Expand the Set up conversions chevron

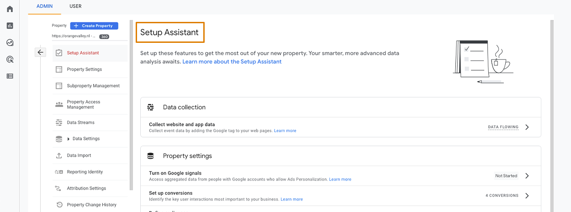point(527,196)
